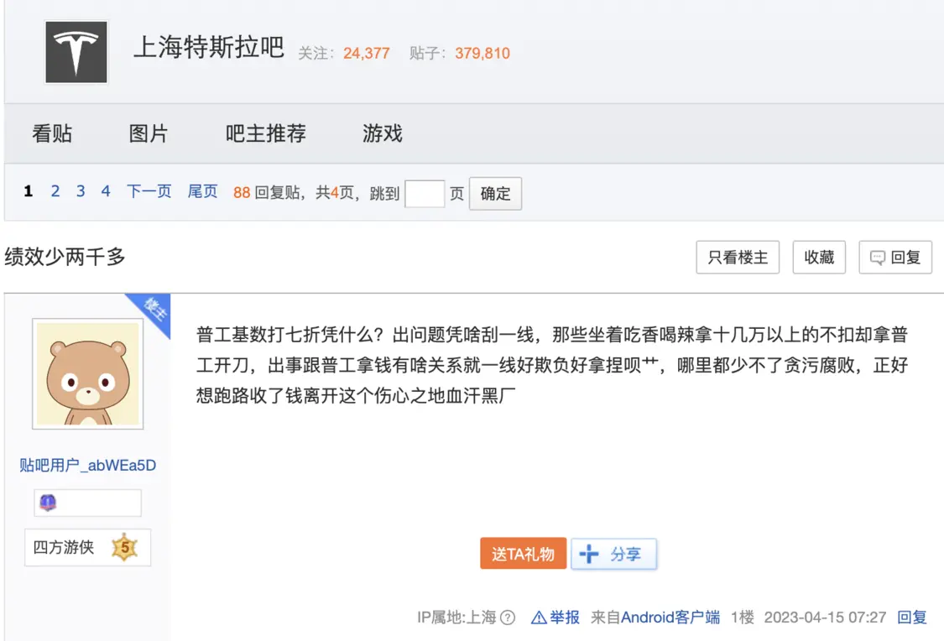Go to page 2 of replies
944x641 pixels.
(x=55, y=191)
